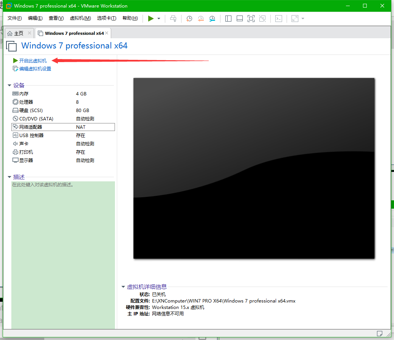Click the VM page title icon
Viewport: 394px width, 340px height.
point(11,46)
